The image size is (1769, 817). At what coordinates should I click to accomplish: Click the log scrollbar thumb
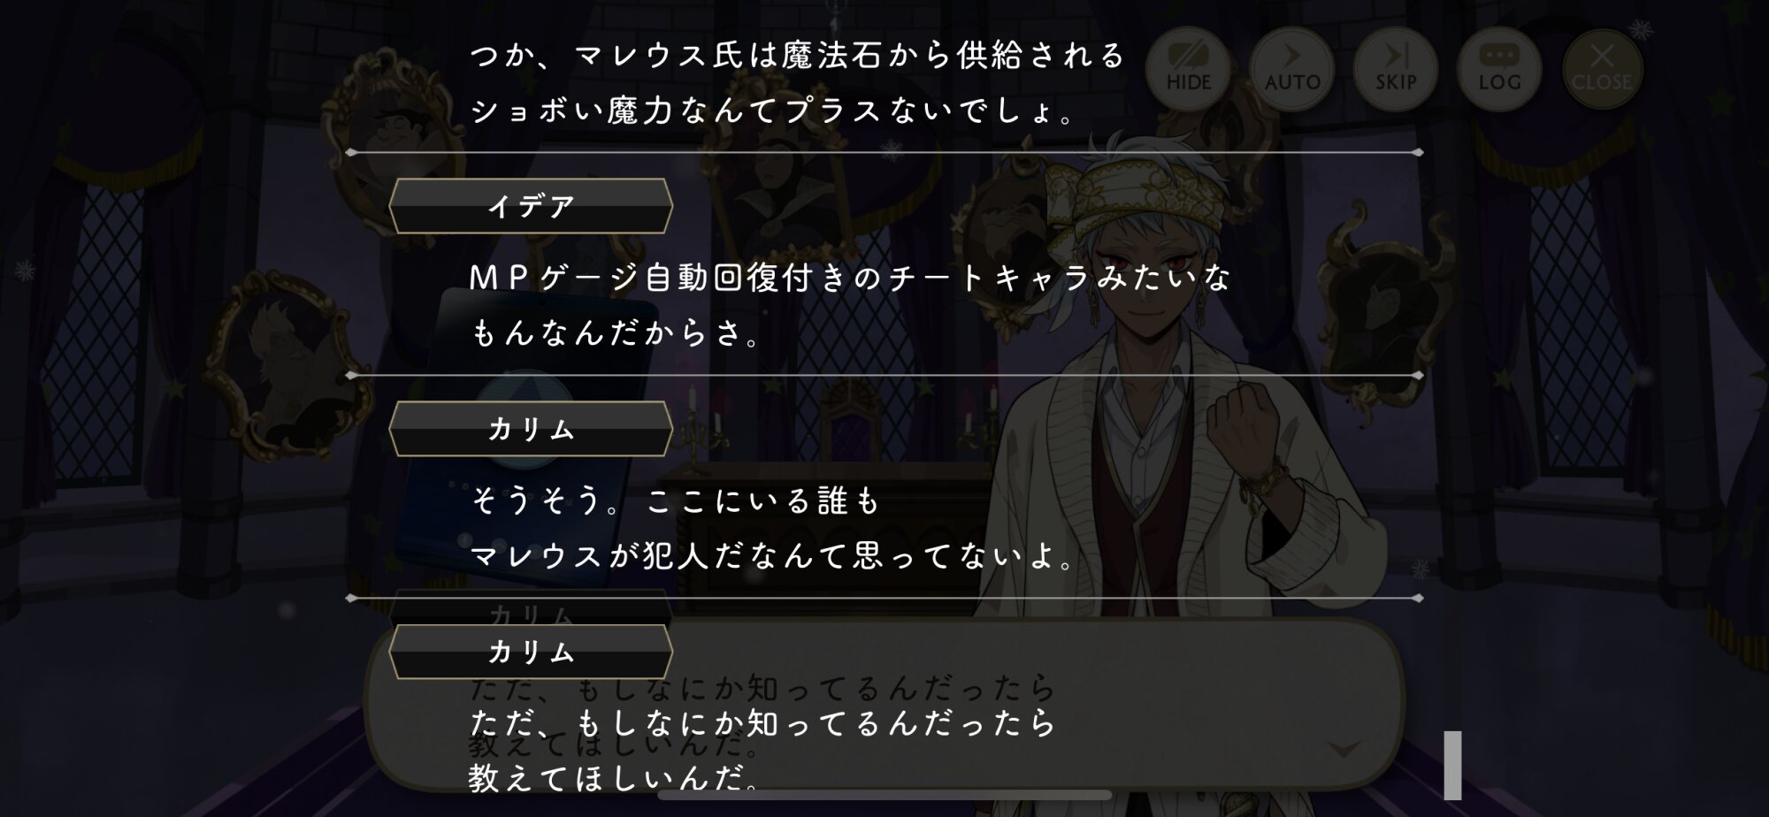(1452, 765)
